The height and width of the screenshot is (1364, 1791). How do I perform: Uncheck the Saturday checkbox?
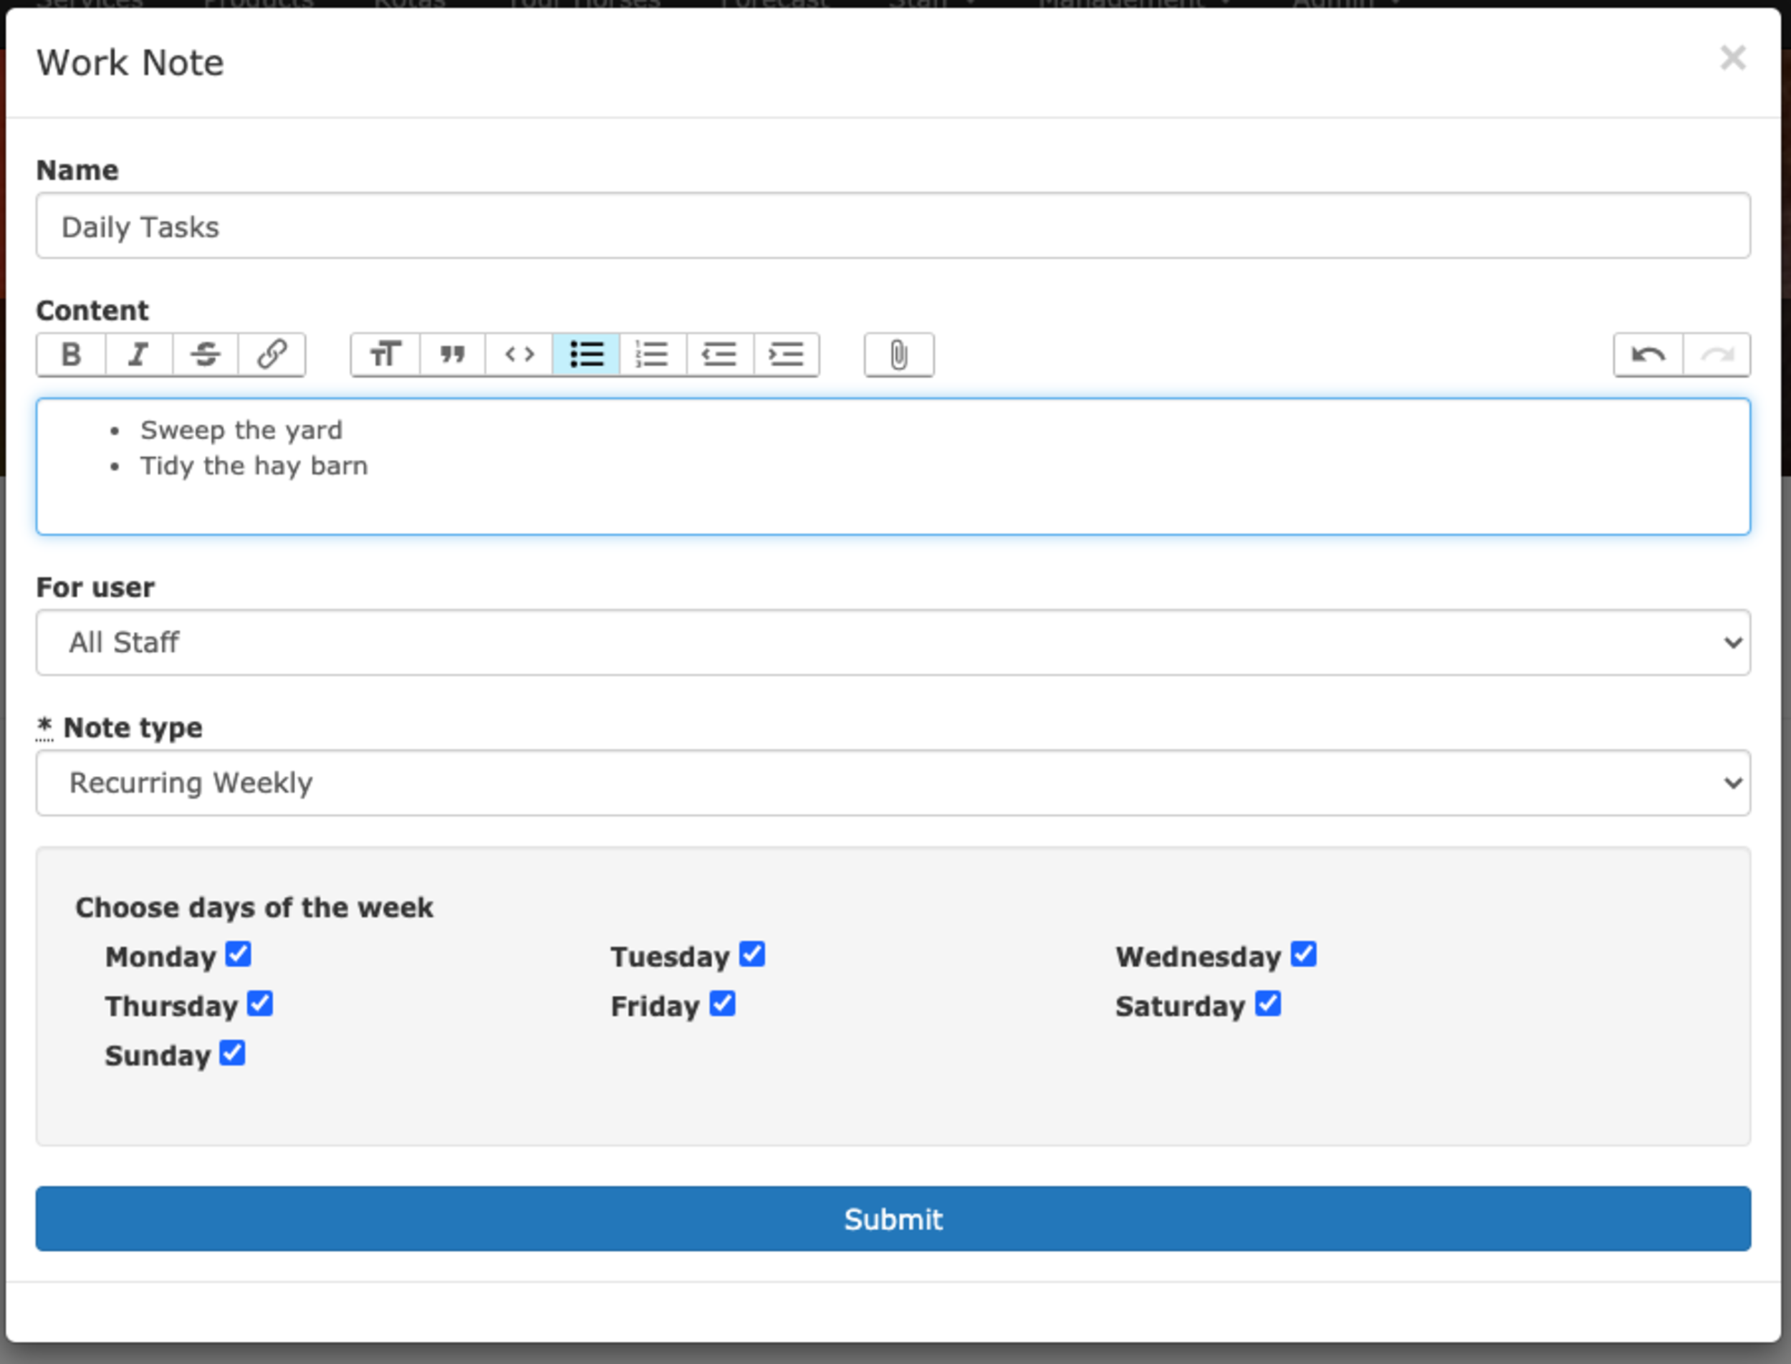(x=1268, y=1004)
